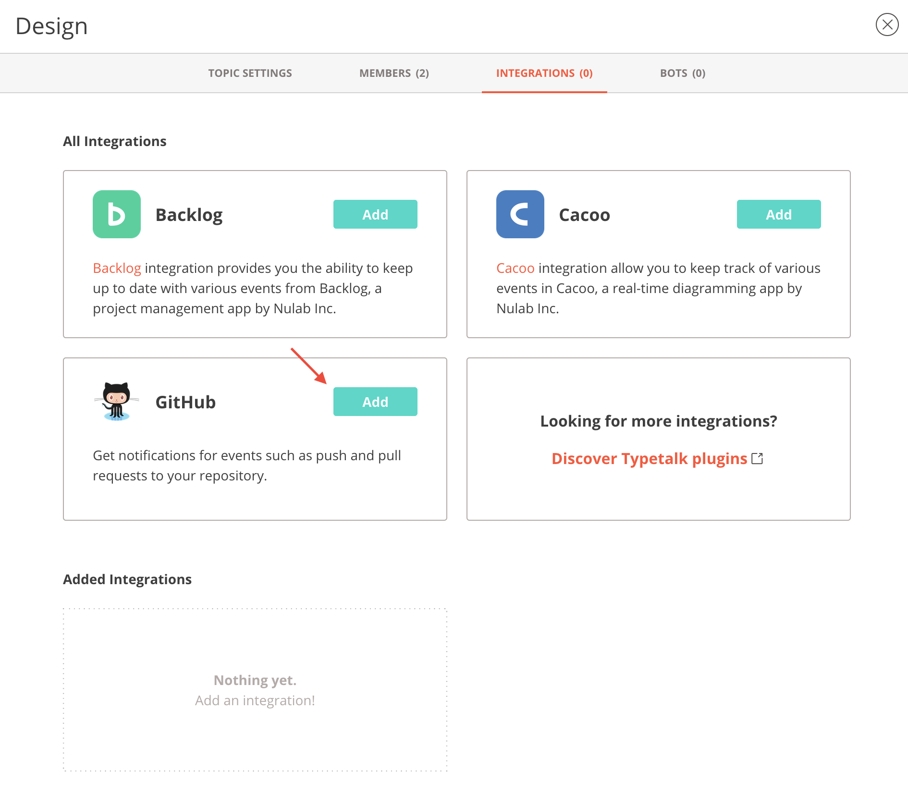Click the GitHub Octocat icon

pyautogui.click(x=117, y=402)
